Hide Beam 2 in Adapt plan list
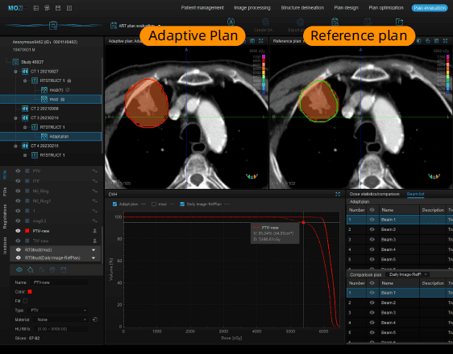The height and width of the screenshot is (354, 453). (372, 229)
